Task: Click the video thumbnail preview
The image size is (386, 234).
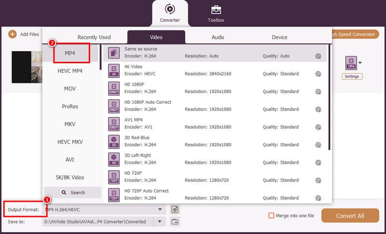Action: [x=27, y=66]
